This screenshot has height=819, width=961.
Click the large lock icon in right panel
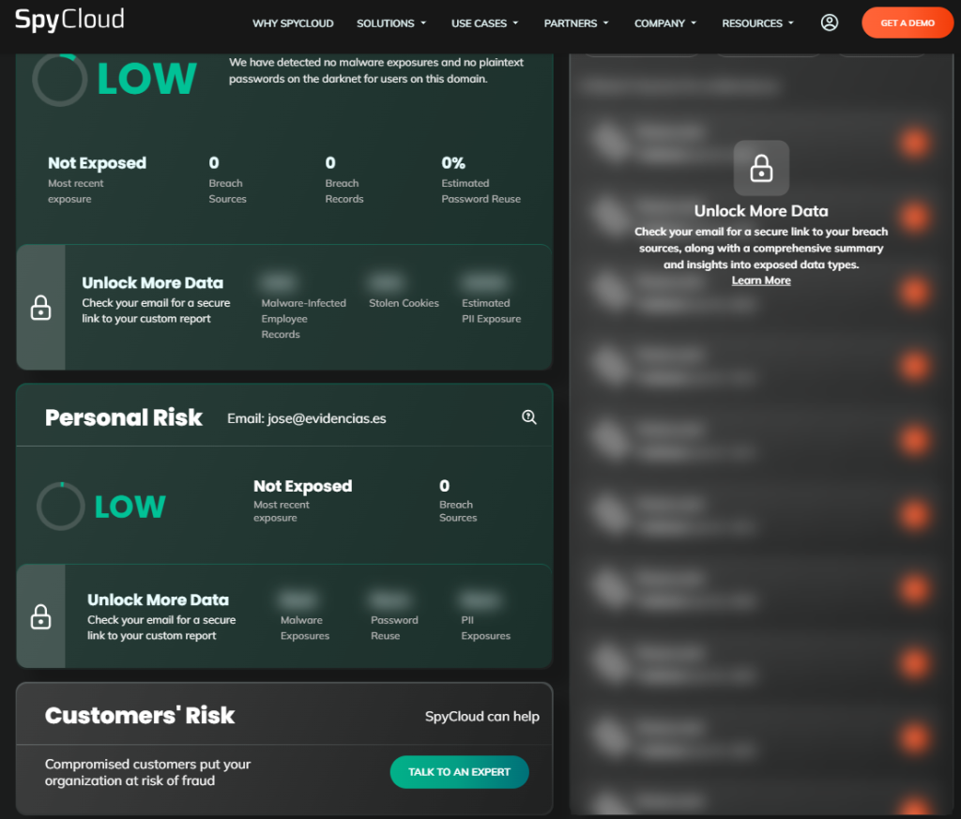pos(761,168)
